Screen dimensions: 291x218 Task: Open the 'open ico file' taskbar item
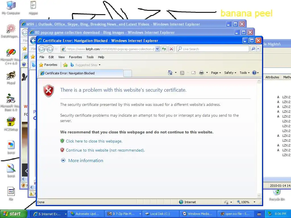point(235,214)
